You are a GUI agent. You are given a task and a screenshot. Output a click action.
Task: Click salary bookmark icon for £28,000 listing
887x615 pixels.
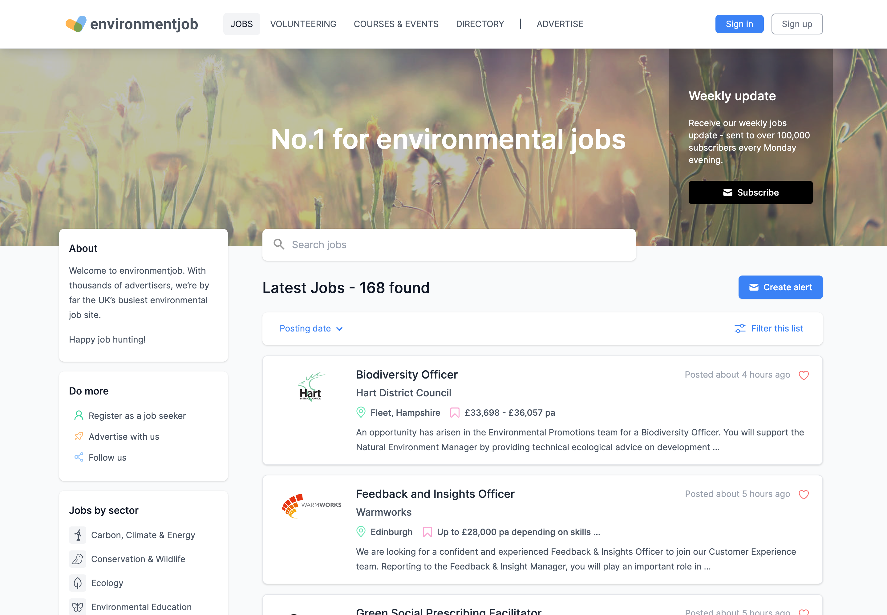pos(427,532)
